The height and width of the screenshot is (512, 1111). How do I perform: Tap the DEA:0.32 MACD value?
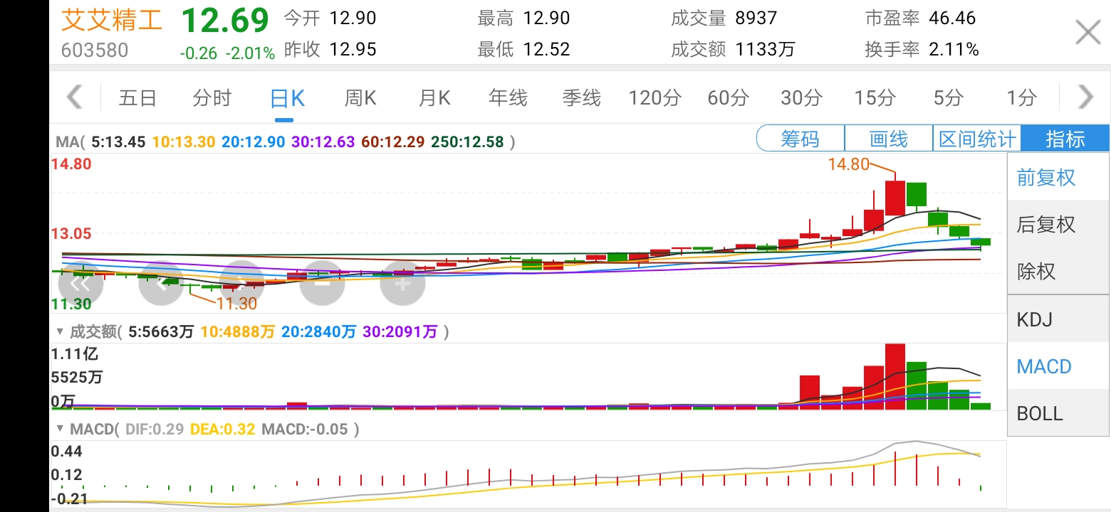(x=223, y=430)
